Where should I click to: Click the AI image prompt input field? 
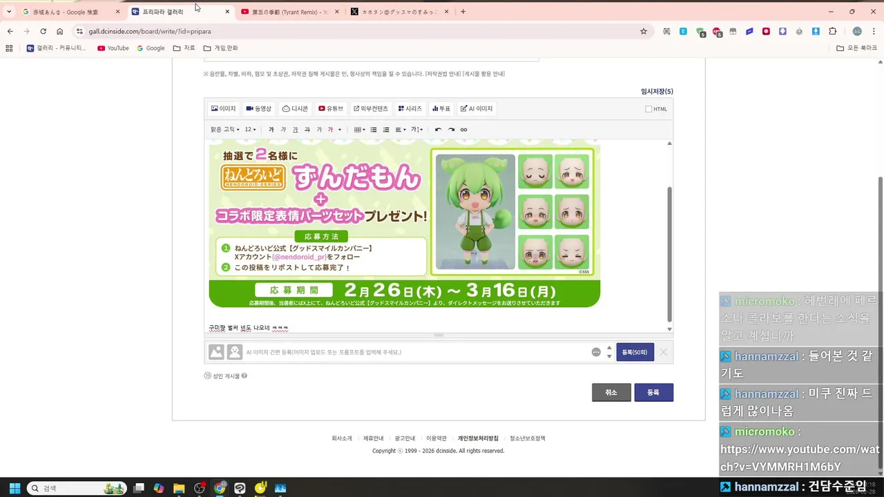pyautogui.click(x=416, y=352)
